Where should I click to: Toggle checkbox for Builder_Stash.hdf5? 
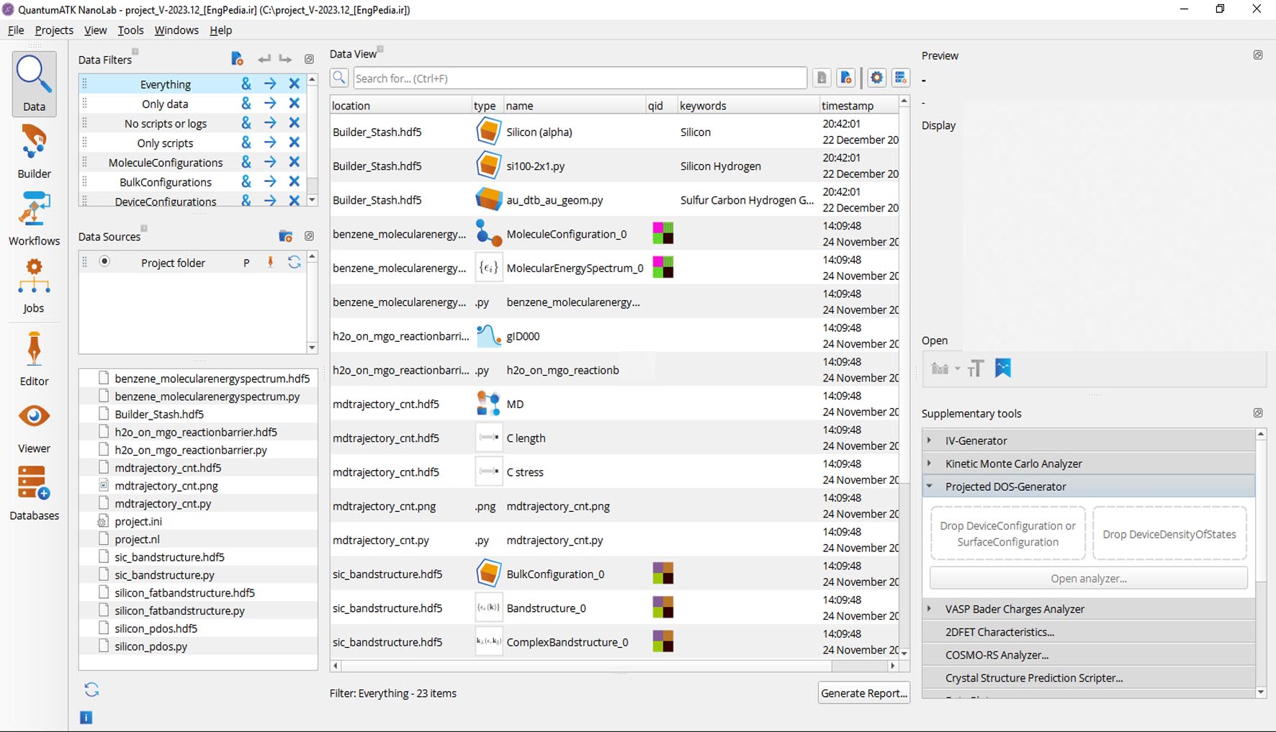[x=104, y=414]
